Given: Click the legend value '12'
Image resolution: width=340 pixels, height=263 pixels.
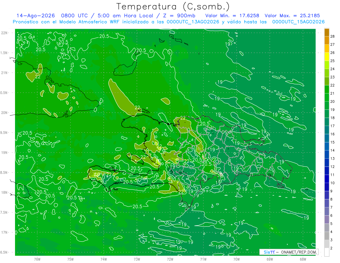Looking at the screenshot, I should click(x=333, y=167).
